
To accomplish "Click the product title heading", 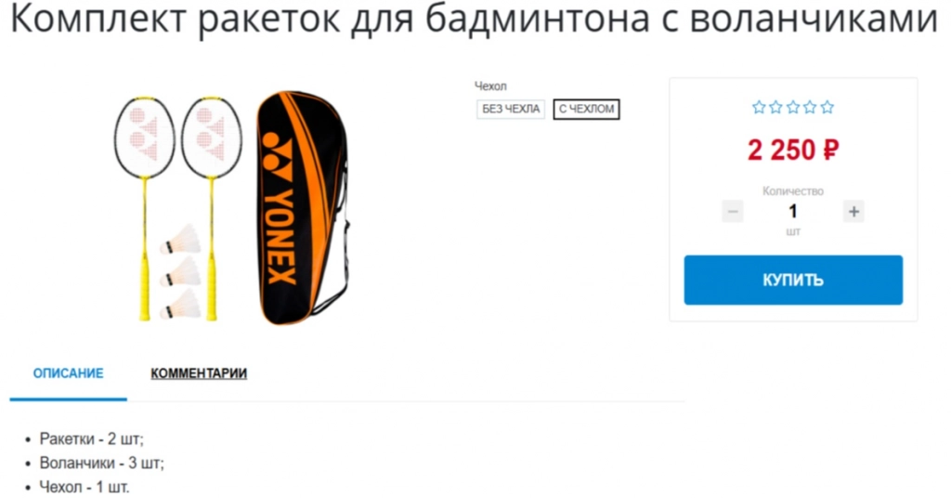I will tap(475, 19).
